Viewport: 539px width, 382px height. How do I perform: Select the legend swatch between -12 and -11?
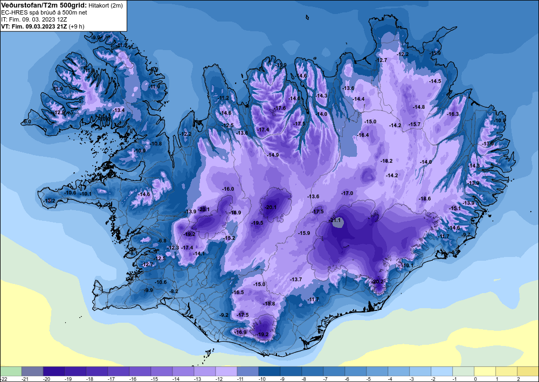click(x=226, y=371)
